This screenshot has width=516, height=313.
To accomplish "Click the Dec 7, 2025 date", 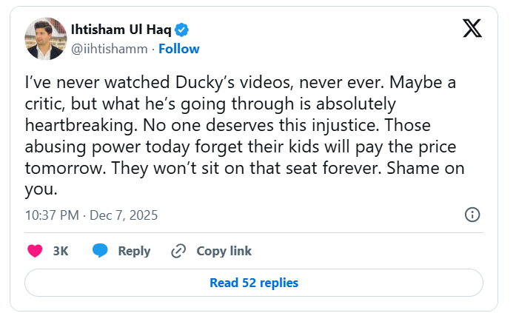I will [124, 215].
